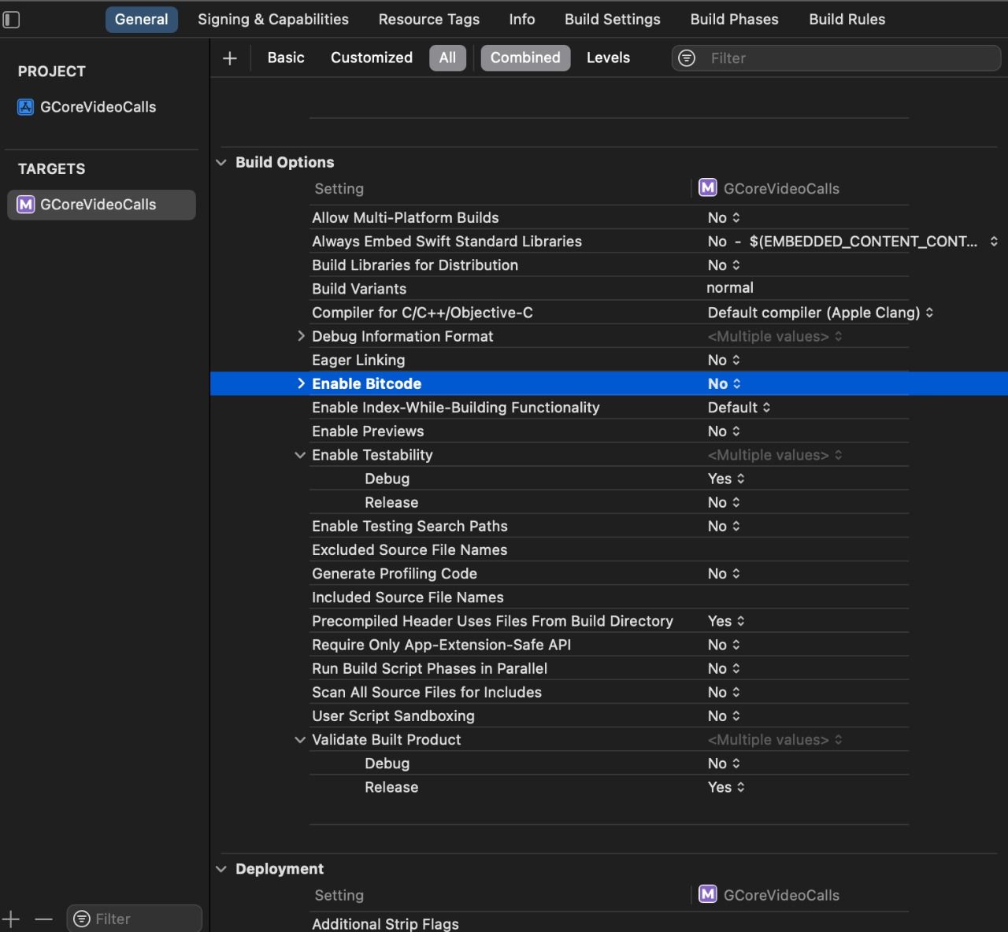The width and height of the screenshot is (1008, 932).
Task: Click the plus add build setting icon
Action: click(230, 58)
